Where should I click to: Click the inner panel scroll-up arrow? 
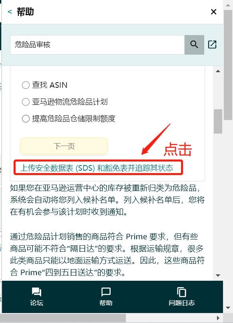coord(218,71)
